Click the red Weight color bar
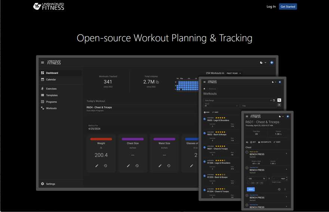The image size is (329, 212). pos(101,139)
